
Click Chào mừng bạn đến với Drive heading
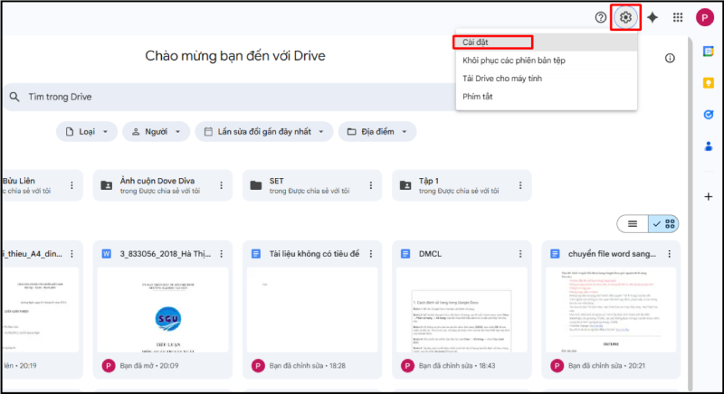pos(235,56)
